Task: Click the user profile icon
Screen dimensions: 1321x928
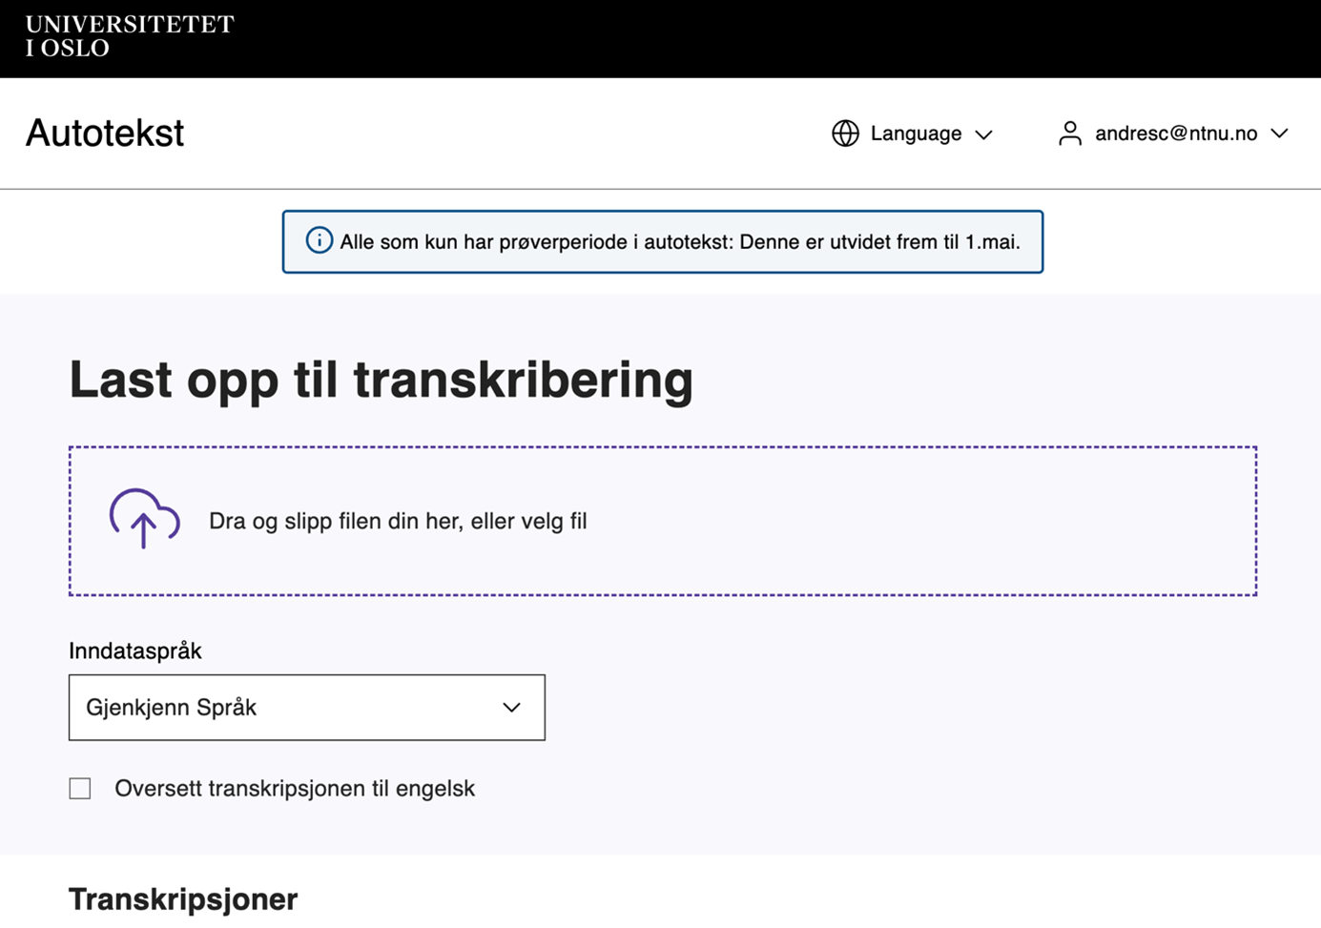Action: [1070, 134]
